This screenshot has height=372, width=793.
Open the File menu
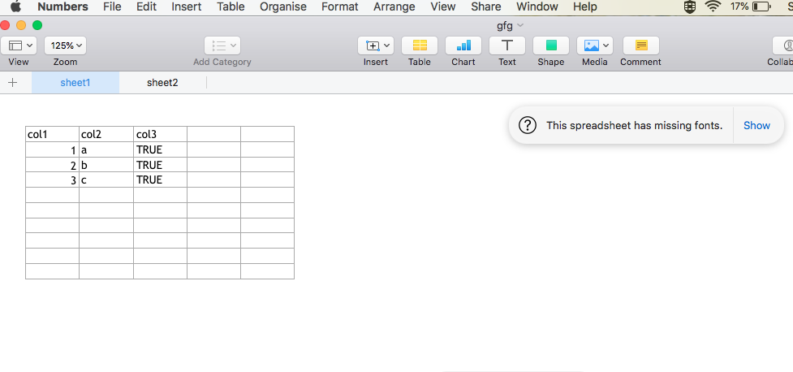(x=112, y=6)
